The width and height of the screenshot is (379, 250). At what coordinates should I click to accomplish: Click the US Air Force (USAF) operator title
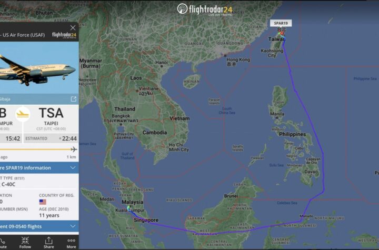click(24, 35)
